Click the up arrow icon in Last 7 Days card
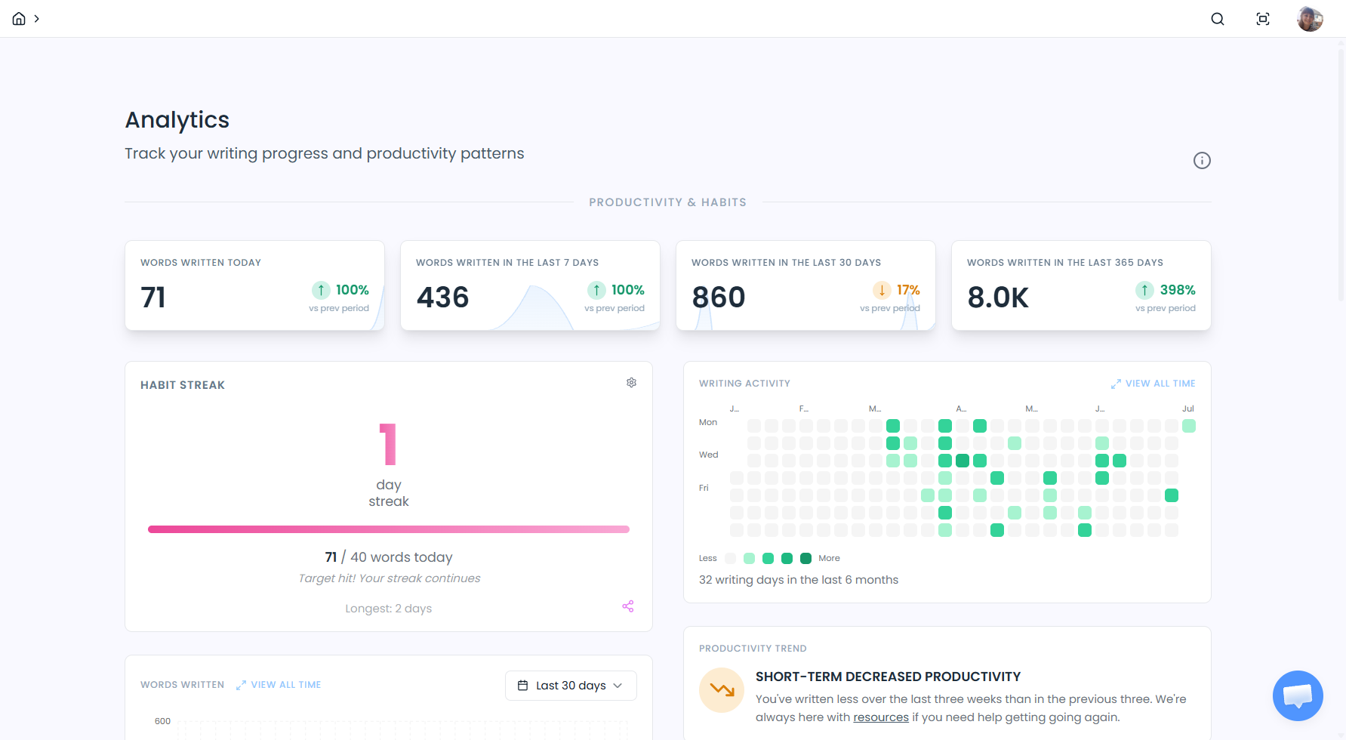The image size is (1346, 740). click(x=596, y=290)
